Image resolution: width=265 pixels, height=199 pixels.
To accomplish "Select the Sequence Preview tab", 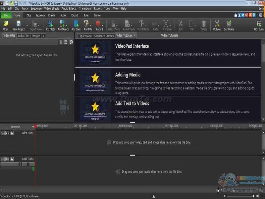I will [104, 36].
